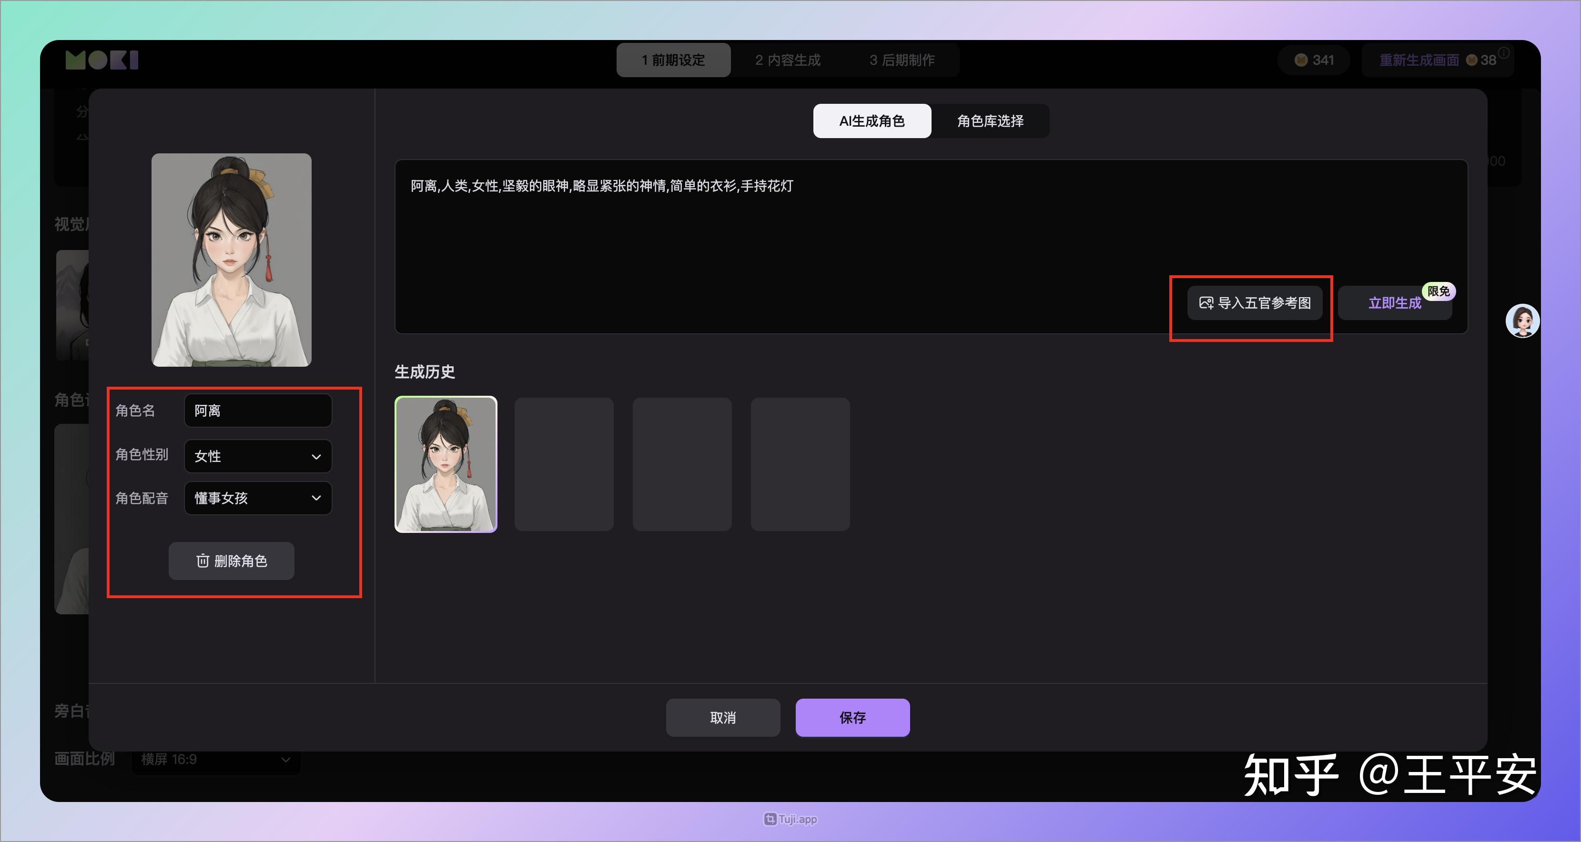The height and width of the screenshot is (842, 1581).
Task: Select the generated character thumbnail in 生成历史
Action: [x=446, y=465]
